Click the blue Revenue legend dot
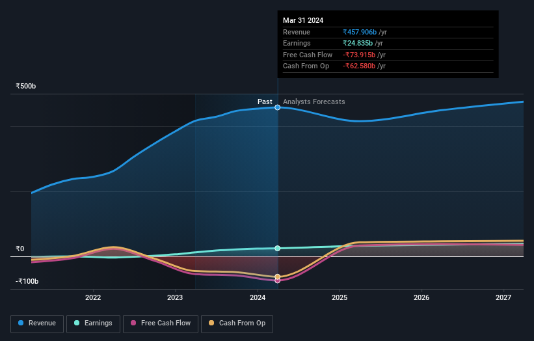Screen dimensions: 534x341 [x=21, y=323]
